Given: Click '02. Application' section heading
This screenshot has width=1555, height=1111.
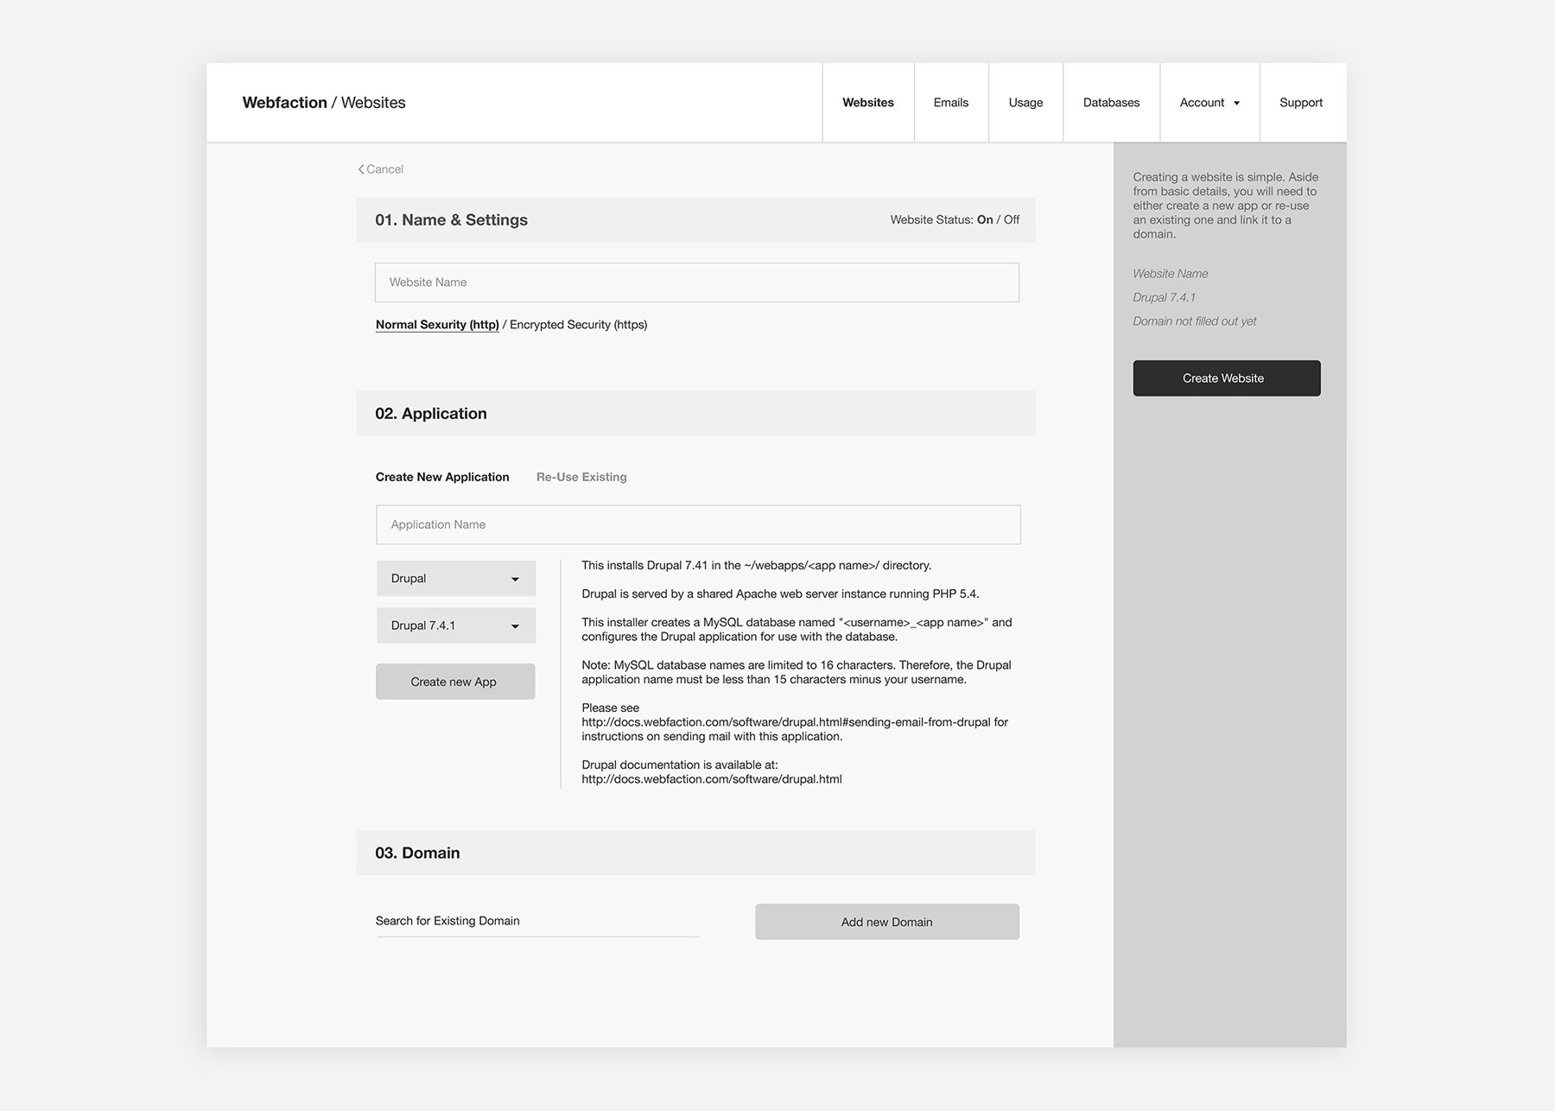Looking at the screenshot, I should click(x=431, y=414).
